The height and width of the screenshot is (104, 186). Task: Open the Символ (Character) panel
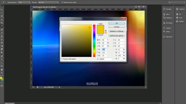click(x=167, y=28)
